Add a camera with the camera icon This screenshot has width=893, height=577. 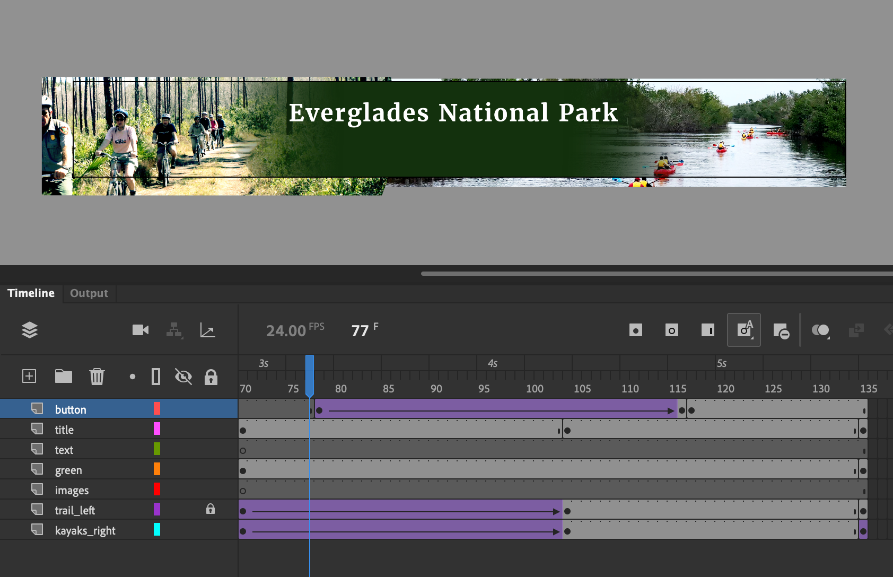pyautogui.click(x=141, y=330)
